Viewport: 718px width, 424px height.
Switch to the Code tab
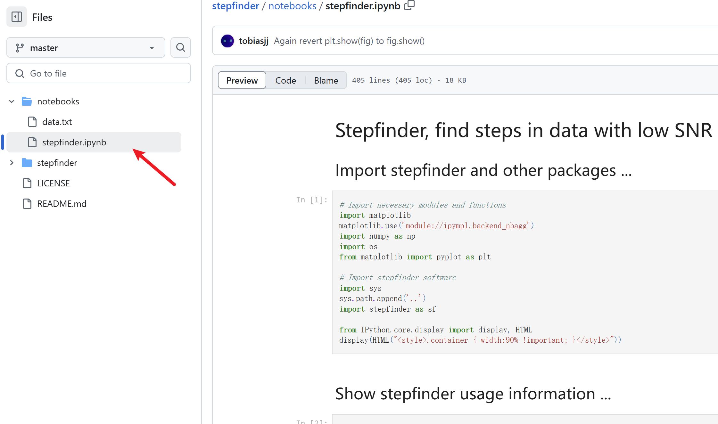pos(285,80)
